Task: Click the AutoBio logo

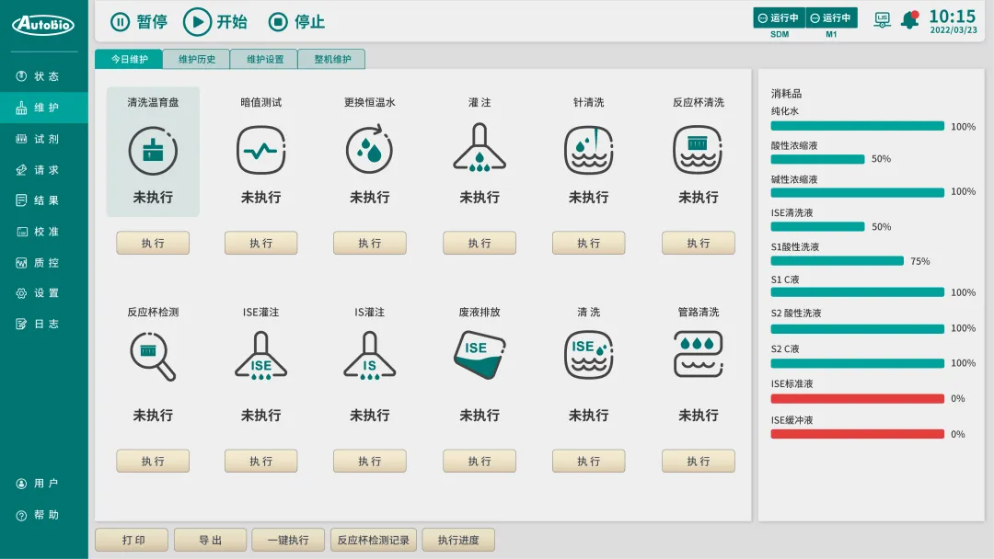Action: coord(44,25)
